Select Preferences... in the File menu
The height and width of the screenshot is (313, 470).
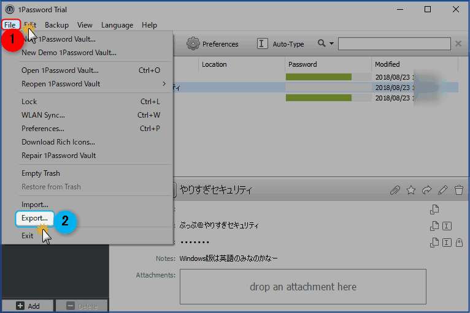click(x=95, y=129)
